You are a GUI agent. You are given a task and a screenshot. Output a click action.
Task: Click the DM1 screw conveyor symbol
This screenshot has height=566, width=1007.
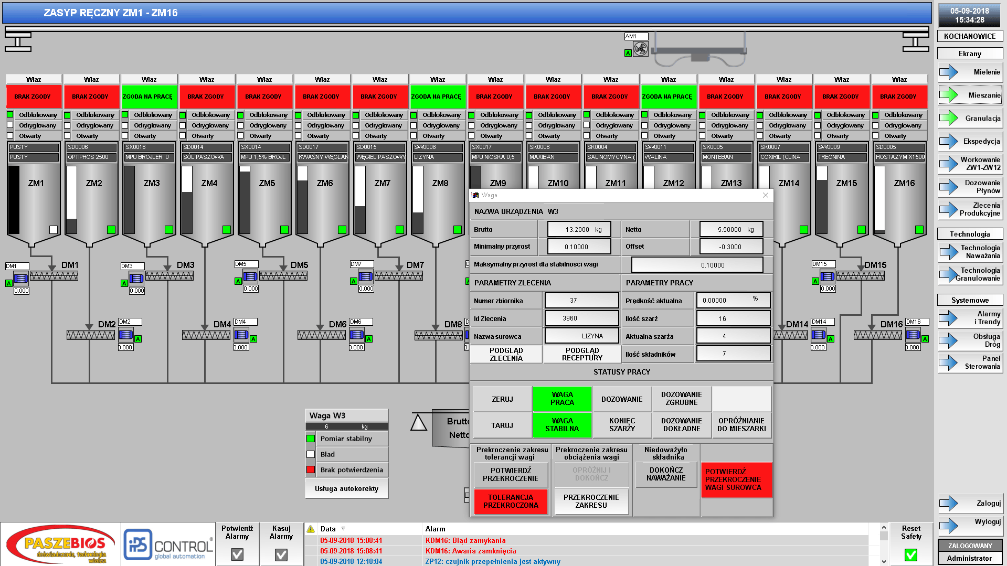click(54, 275)
